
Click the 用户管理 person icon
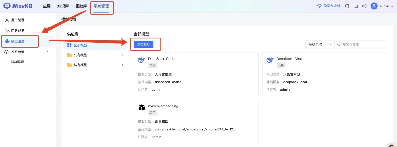[7, 20]
